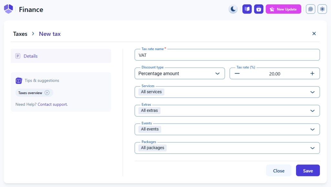331x187 pixels.
Task: Expand the Services dropdown
Action: pos(312,92)
